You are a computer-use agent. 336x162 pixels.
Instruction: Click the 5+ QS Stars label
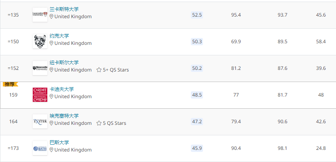[116, 70]
